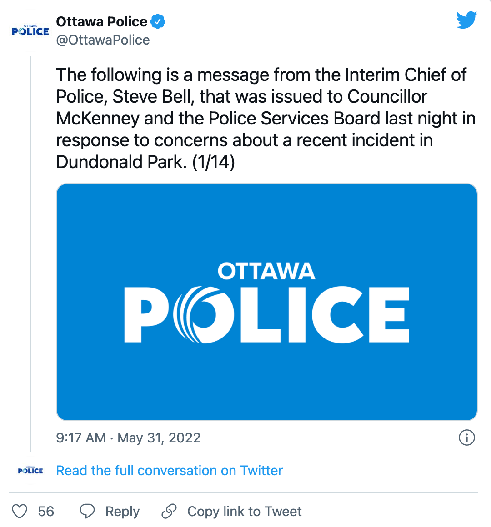Click the OTTAWA wordmark inside the image
Image resolution: width=491 pixels, height=527 pixels.
(266, 271)
